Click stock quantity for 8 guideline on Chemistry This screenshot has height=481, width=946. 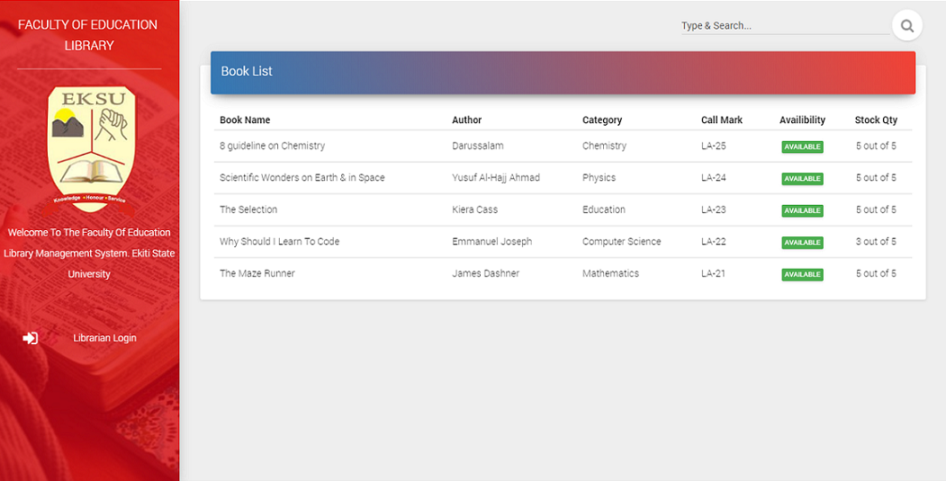[876, 146]
